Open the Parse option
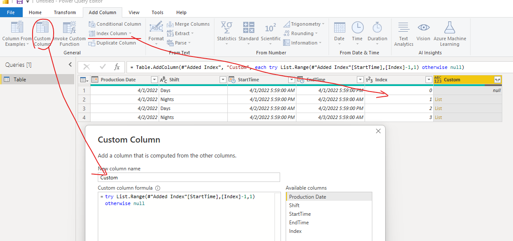This screenshot has height=241, width=513. (x=178, y=43)
